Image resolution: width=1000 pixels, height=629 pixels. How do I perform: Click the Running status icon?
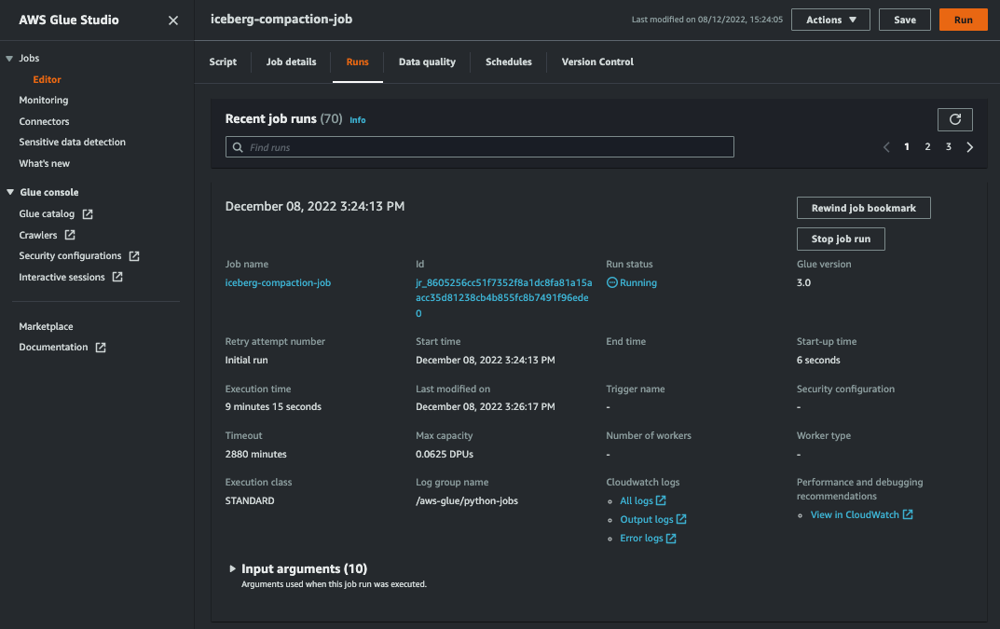point(611,282)
